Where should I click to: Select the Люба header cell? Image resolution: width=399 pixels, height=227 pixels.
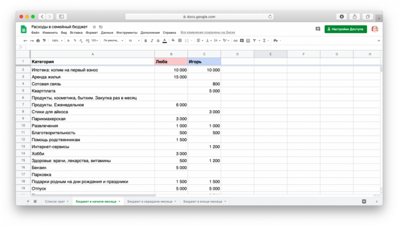coord(171,61)
